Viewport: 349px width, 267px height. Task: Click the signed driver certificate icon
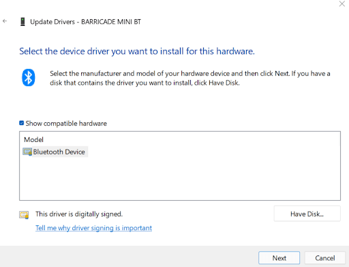[x=24, y=214]
